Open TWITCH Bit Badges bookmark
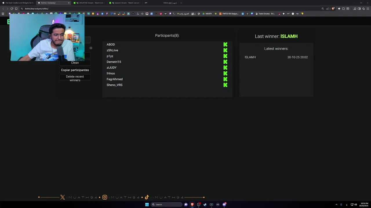The height and width of the screenshot is (208, 371). click(229, 14)
